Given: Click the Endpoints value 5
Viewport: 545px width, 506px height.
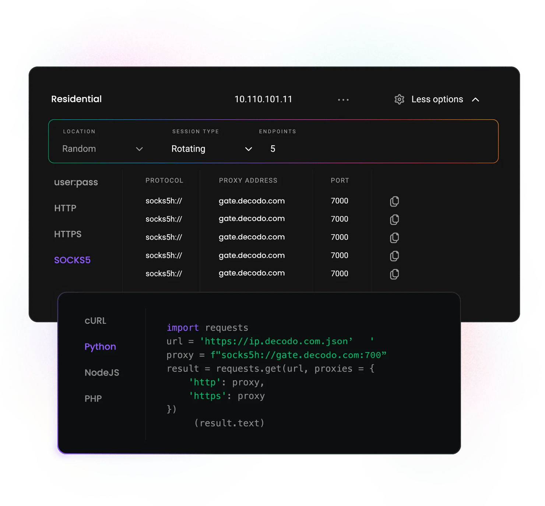Looking at the screenshot, I should coord(273,149).
